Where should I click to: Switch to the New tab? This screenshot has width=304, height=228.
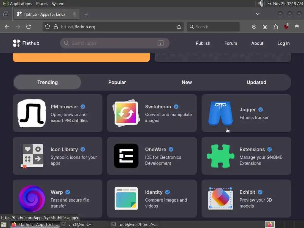pyautogui.click(x=187, y=83)
